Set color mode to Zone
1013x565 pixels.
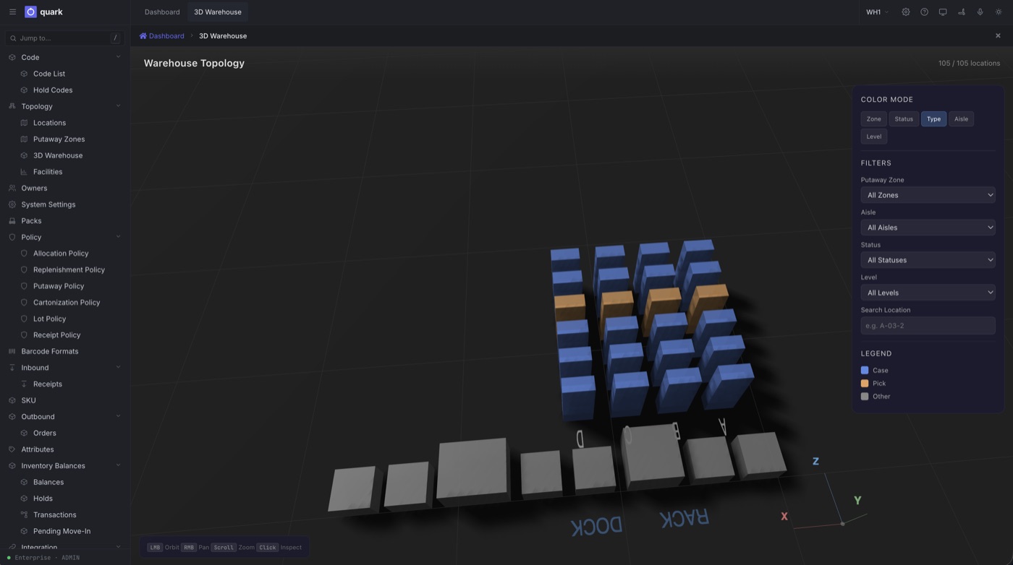click(x=873, y=119)
